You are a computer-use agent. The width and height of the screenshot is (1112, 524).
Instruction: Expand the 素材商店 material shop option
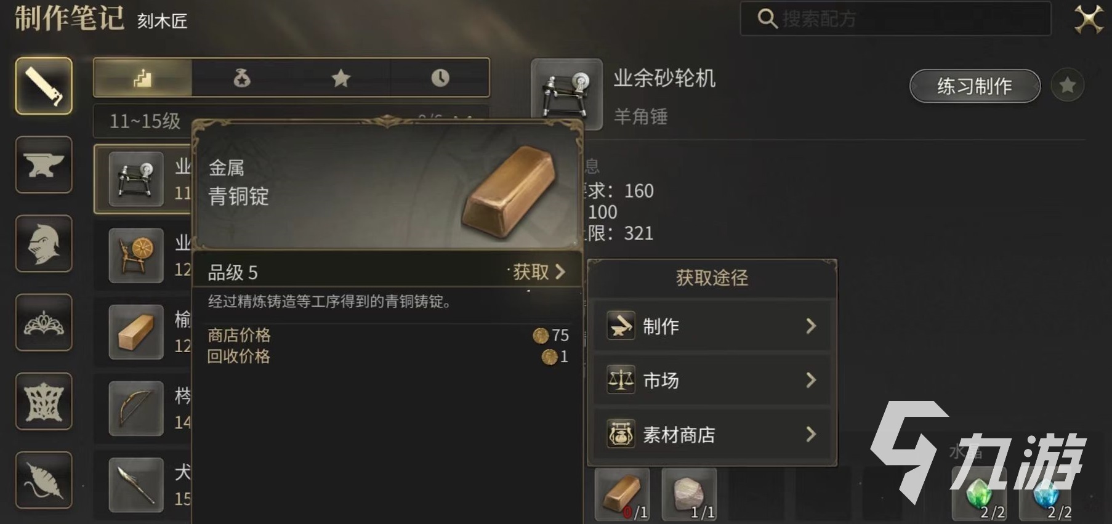click(712, 434)
